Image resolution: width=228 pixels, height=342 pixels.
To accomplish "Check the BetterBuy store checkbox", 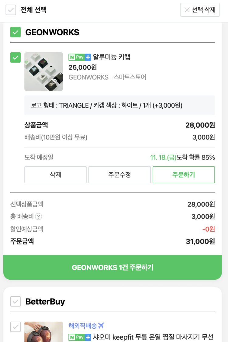I will tap(16, 302).
